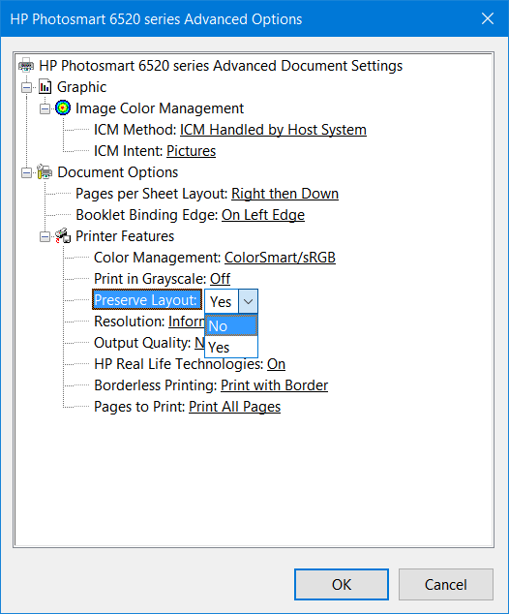This screenshot has height=614, width=509.
Task: Click the Print All Pages value
Action: click(234, 407)
